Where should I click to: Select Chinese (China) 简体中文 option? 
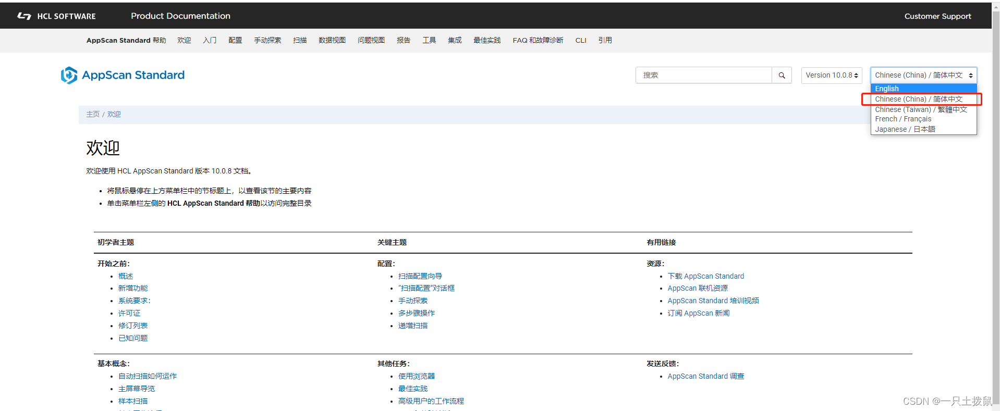click(x=923, y=99)
